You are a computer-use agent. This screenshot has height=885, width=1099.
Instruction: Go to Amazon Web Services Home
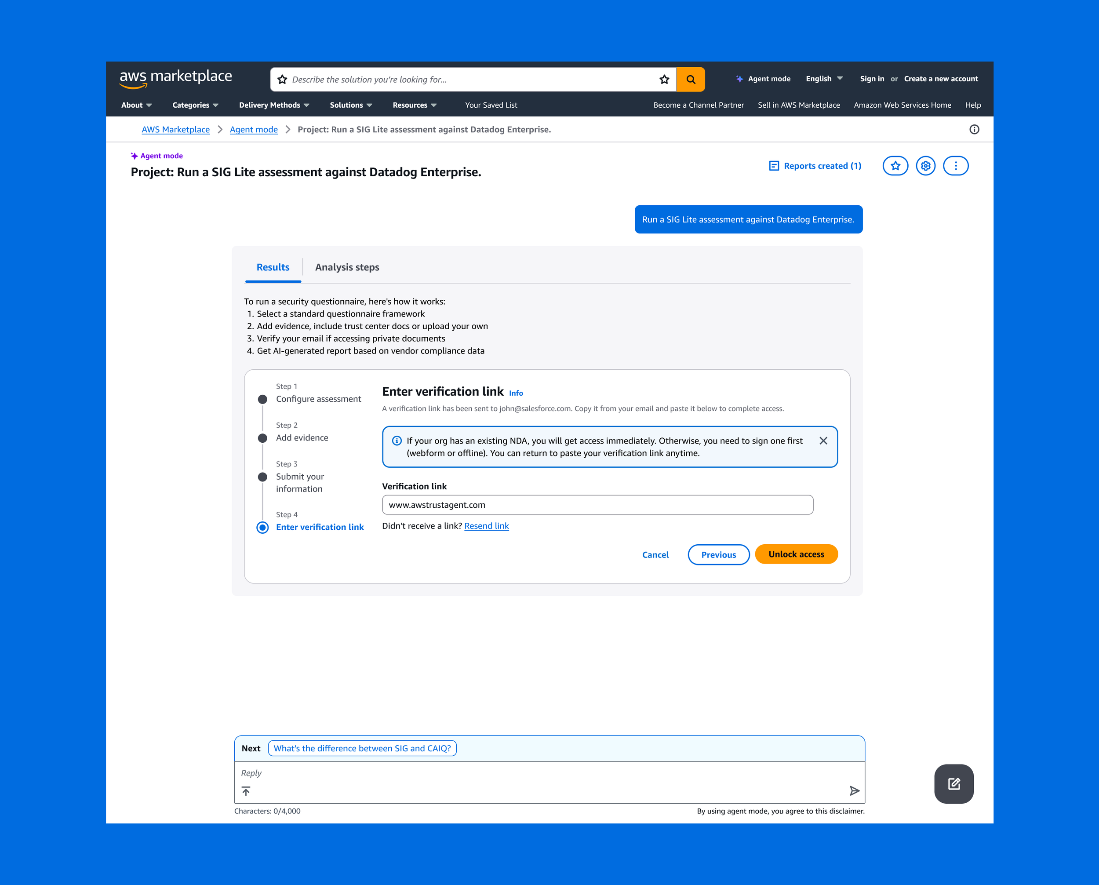[x=902, y=105]
